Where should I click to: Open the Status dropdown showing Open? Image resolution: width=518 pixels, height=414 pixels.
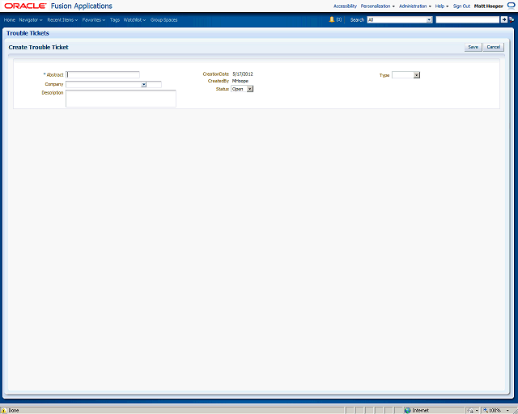tap(242, 89)
